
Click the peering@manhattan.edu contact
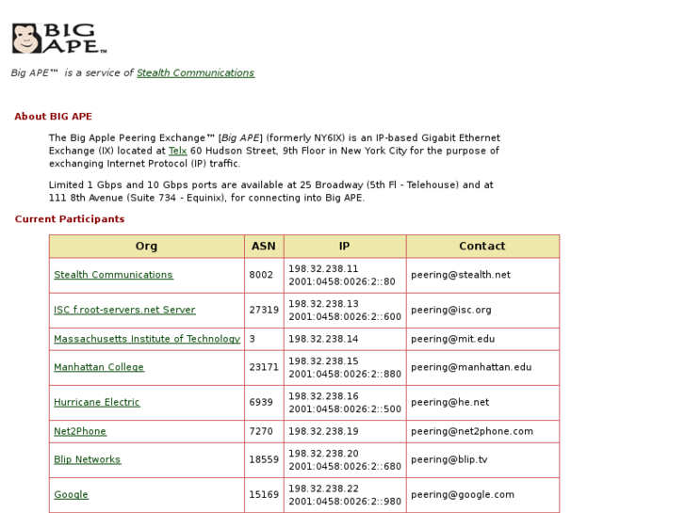click(471, 367)
